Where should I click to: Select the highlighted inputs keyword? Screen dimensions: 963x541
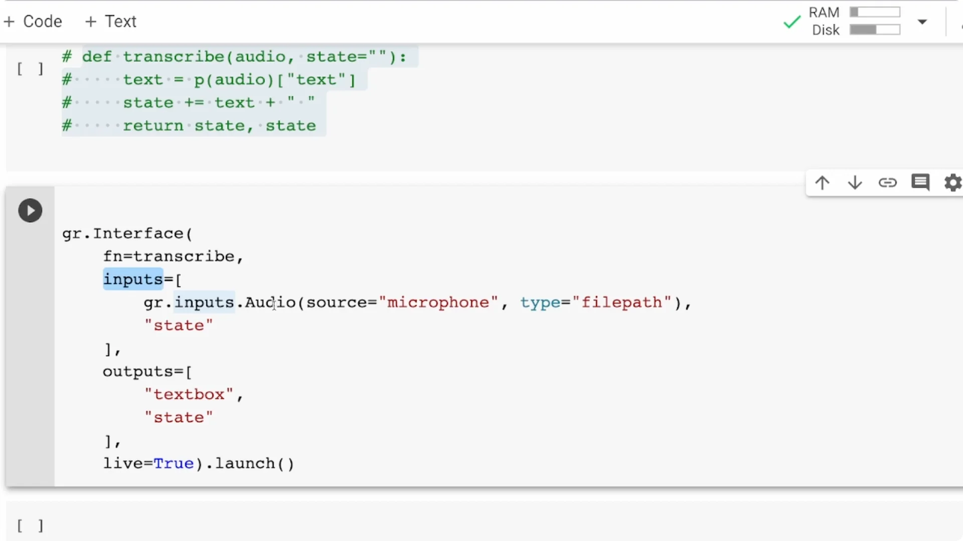click(132, 279)
